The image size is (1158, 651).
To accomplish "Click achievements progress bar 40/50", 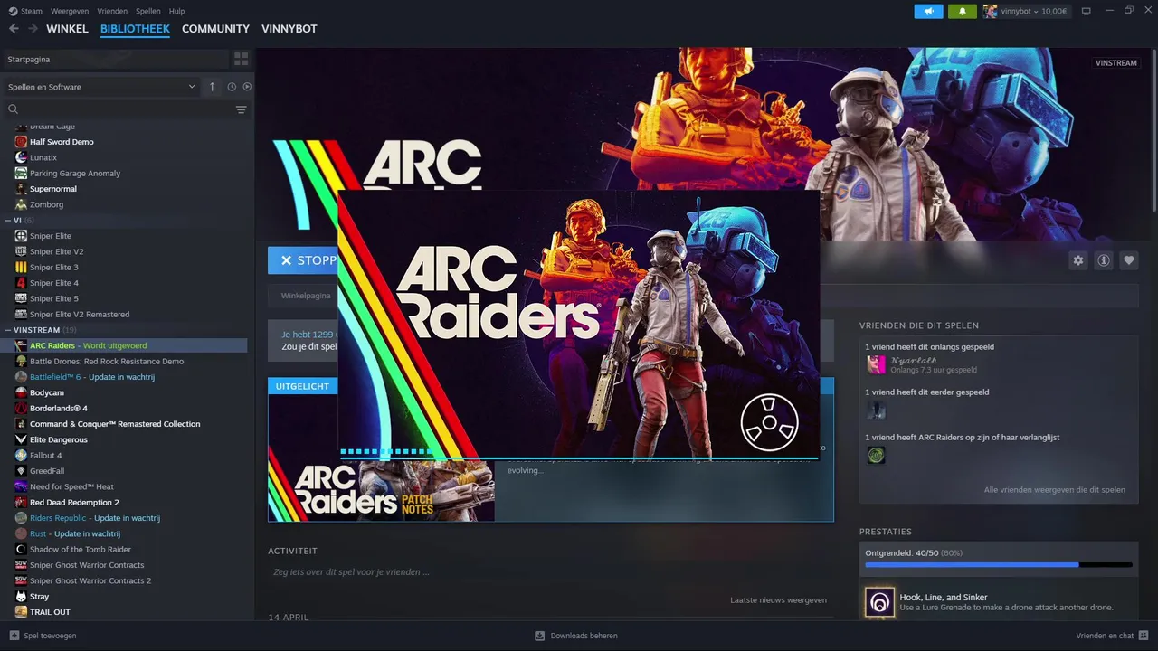I will pyautogui.click(x=999, y=565).
